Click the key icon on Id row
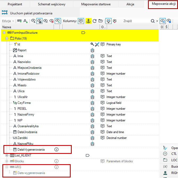The image size is (178, 178). 92,44
